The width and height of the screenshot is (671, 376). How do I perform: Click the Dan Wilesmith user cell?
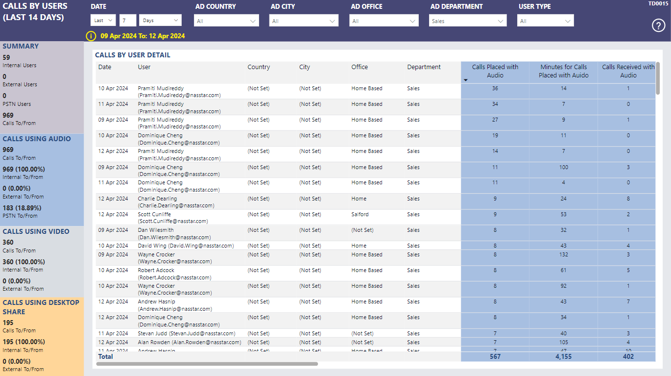click(x=174, y=233)
